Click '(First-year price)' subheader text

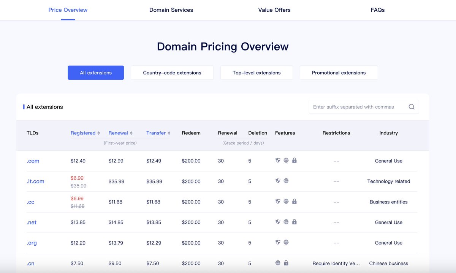click(x=120, y=143)
